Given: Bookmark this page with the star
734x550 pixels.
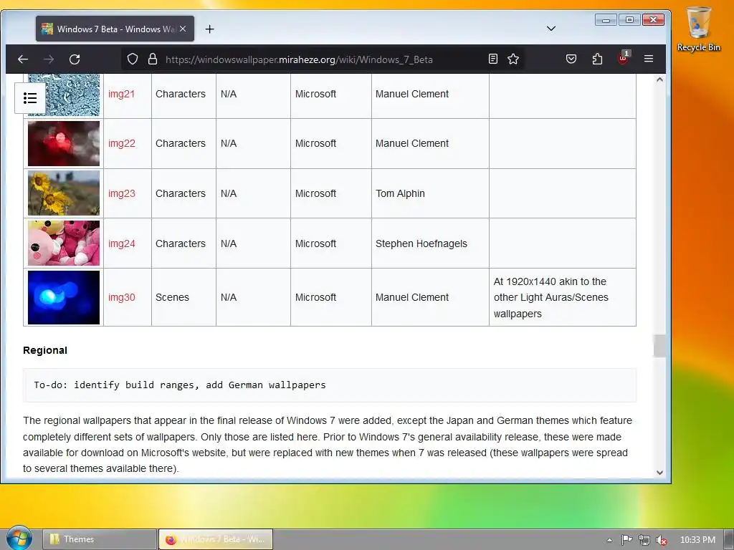Looking at the screenshot, I should tap(513, 59).
